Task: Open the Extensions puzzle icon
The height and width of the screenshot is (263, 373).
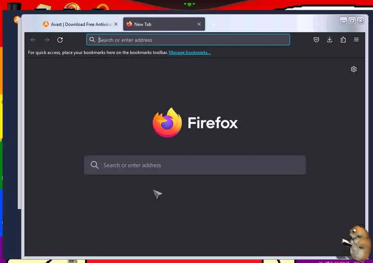Action: 343,40
